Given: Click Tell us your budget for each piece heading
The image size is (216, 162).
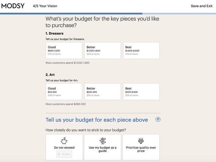Looking at the screenshot, I should pos(97,120).
